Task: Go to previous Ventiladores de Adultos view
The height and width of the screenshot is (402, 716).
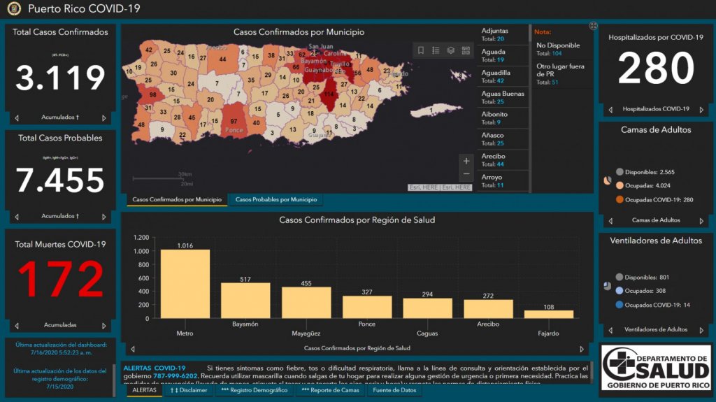Action: (609, 330)
